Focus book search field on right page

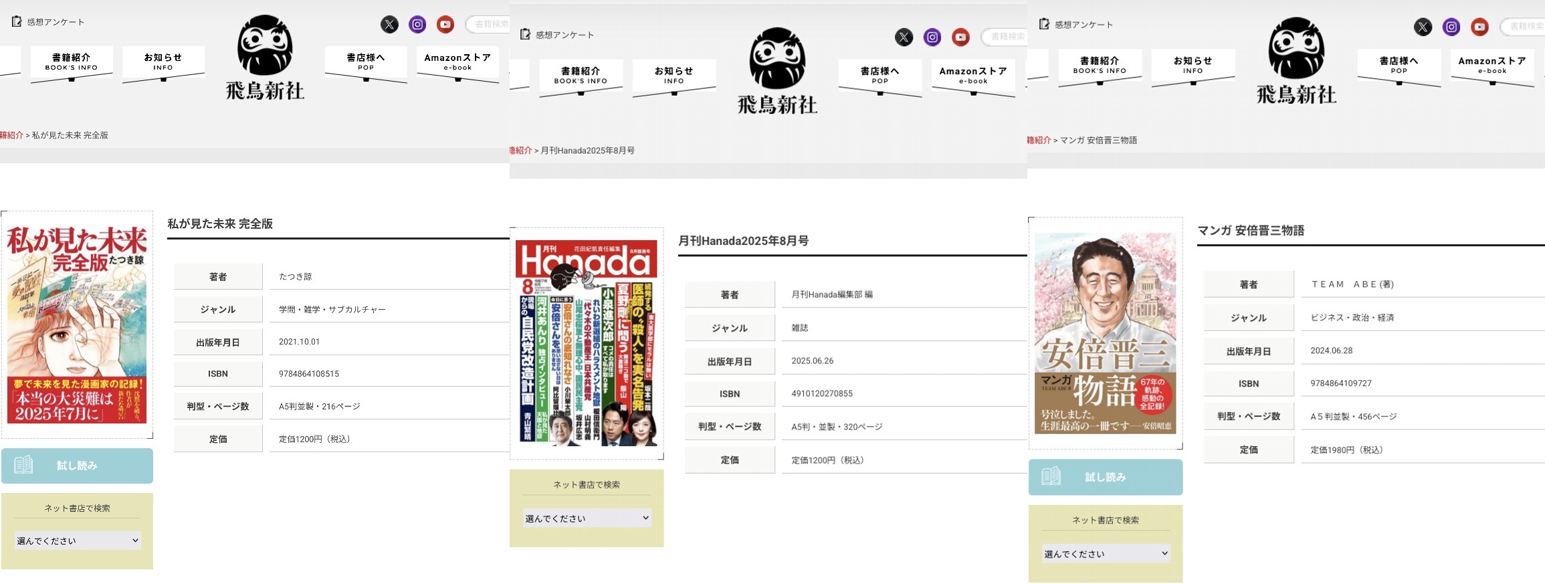[1523, 26]
